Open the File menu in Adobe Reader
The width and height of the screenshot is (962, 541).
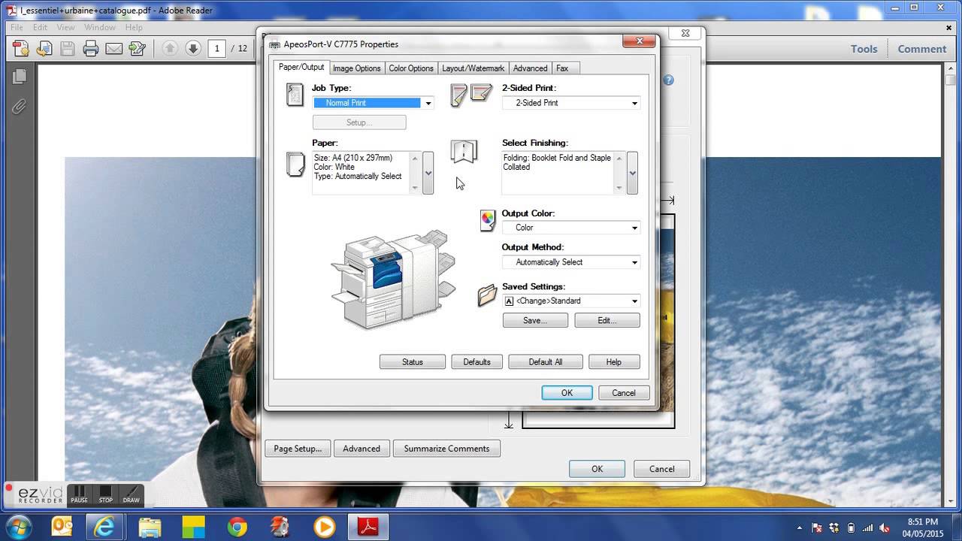coord(17,27)
